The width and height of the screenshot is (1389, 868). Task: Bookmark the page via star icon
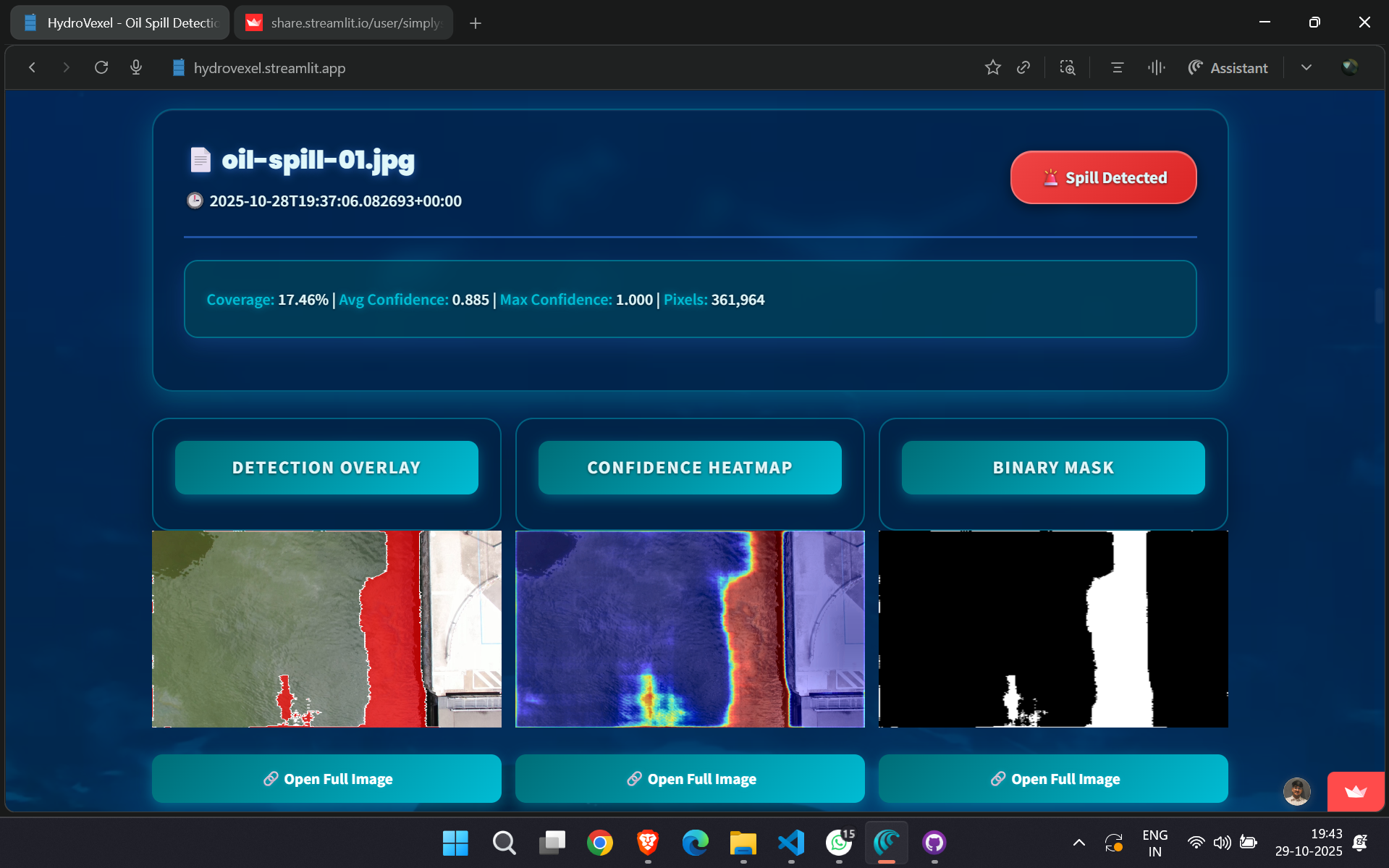pos(992,67)
